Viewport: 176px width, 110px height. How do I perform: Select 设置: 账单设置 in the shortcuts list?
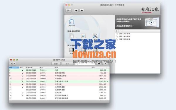tap(125, 39)
